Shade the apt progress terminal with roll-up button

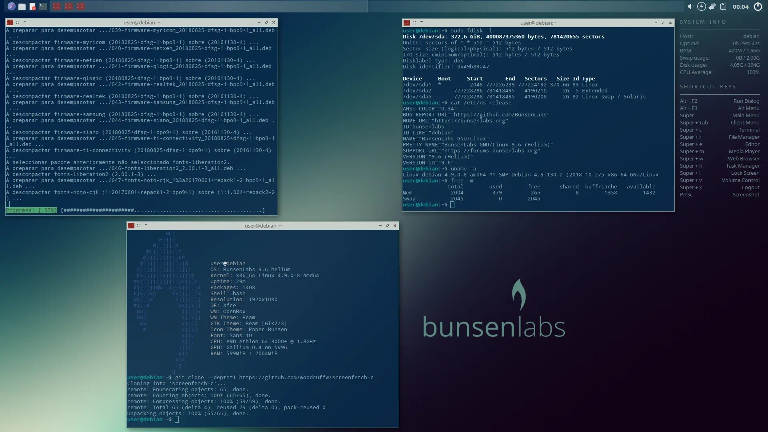coord(25,22)
